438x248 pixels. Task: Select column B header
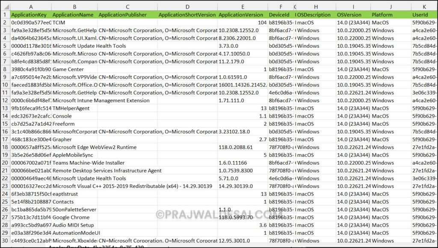pyautogui.click(x=74, y=7)
